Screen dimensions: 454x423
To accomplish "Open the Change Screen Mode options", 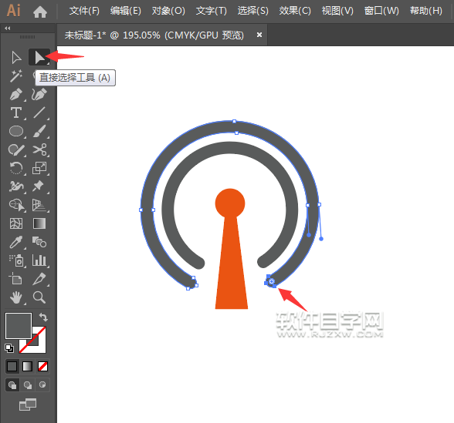I will coord(28,405).
